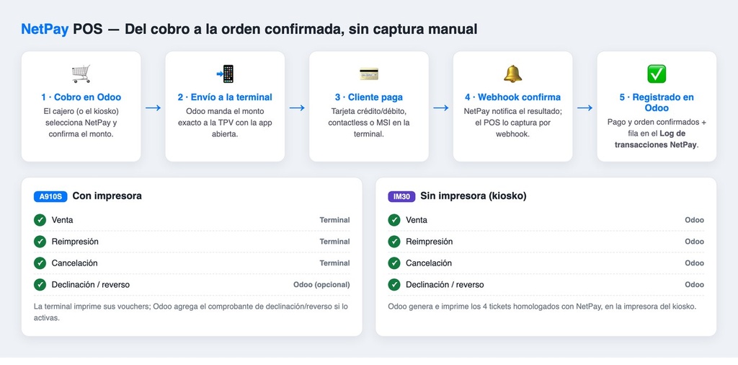The image size is (738, 365).
Task: Click 'Terminal' value in the A910S Reimpresión row
Action: tap(334, 242)
